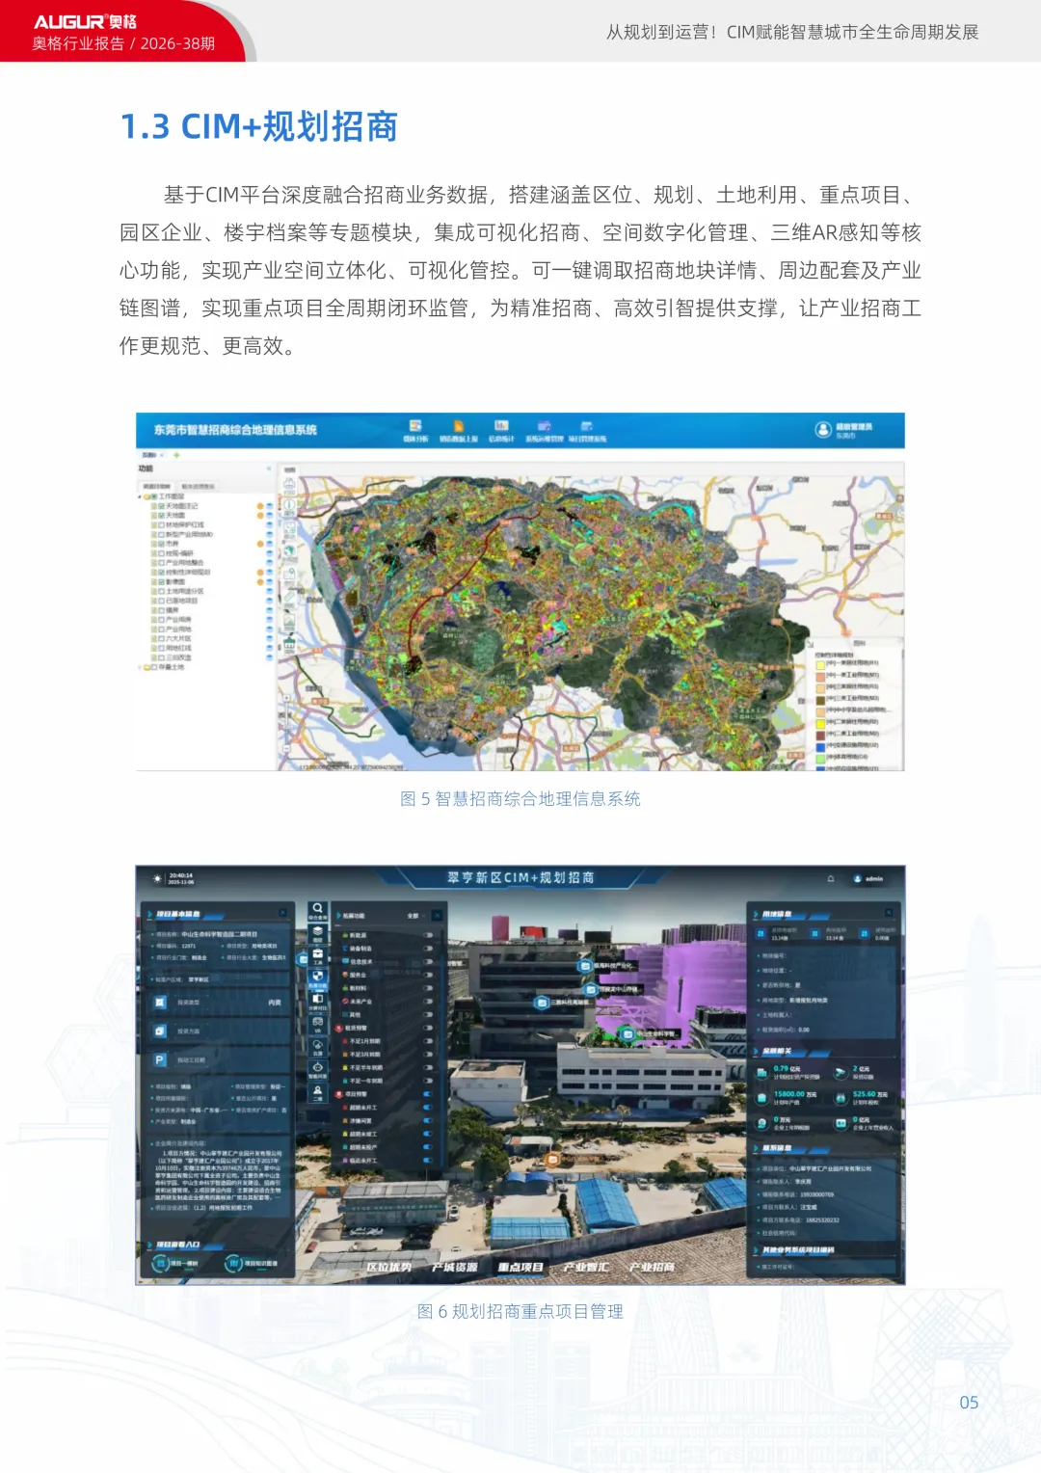The width and height of the screenshot is (1041, 1473).
Task: Enable the 新能源 industry layer toggle
Action: tap(427, 935)
